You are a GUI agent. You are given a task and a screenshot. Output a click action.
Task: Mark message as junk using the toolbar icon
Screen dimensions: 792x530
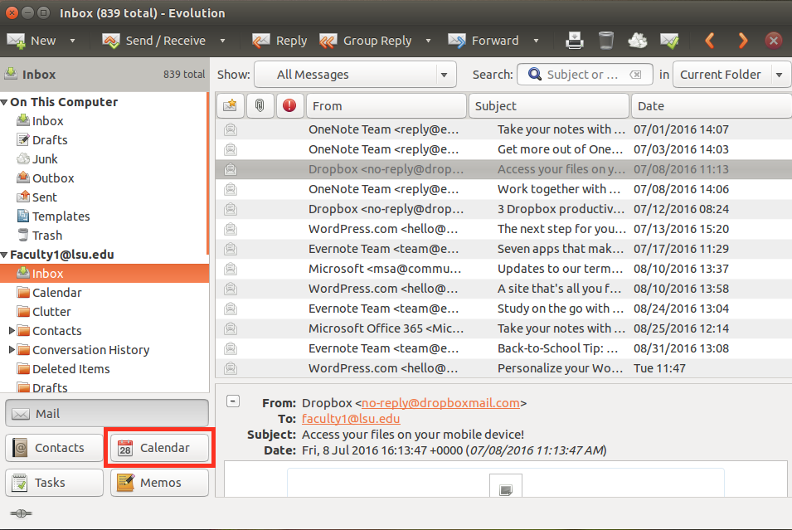tap(638, 40)
